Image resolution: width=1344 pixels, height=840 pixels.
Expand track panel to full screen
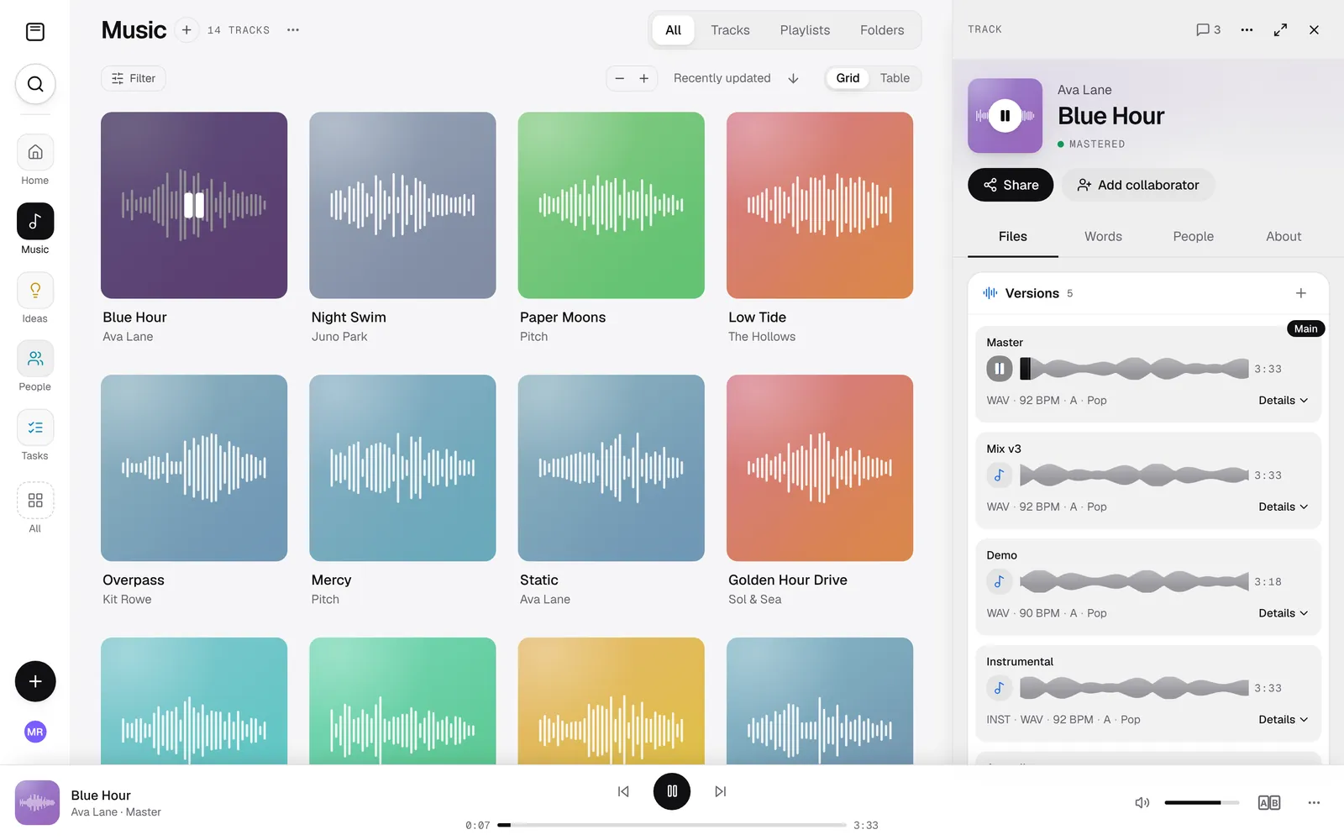pyautogui.click(x=1280, y=29)
